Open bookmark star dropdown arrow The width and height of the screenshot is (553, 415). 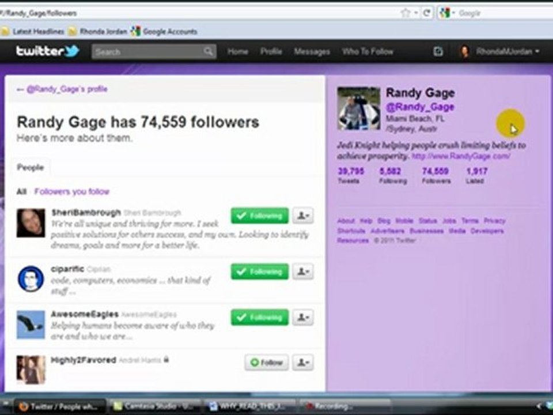point(416,13)
